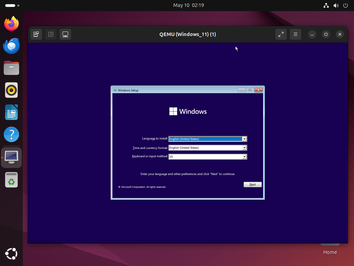Click the volume icon in the top bar

point(336,6)
